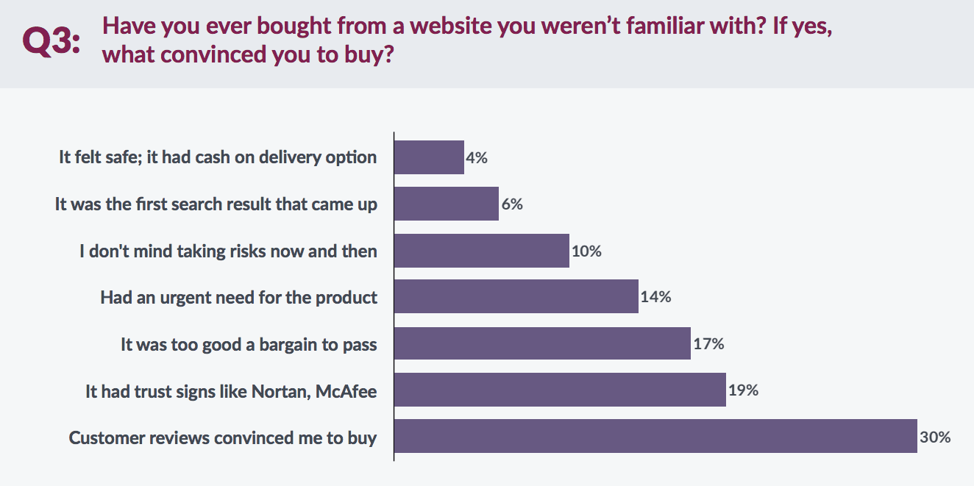The image size is (974, 486).
Task: Click the 'Customer reviews convinced me to buy' label
Action: coord(223,437)
